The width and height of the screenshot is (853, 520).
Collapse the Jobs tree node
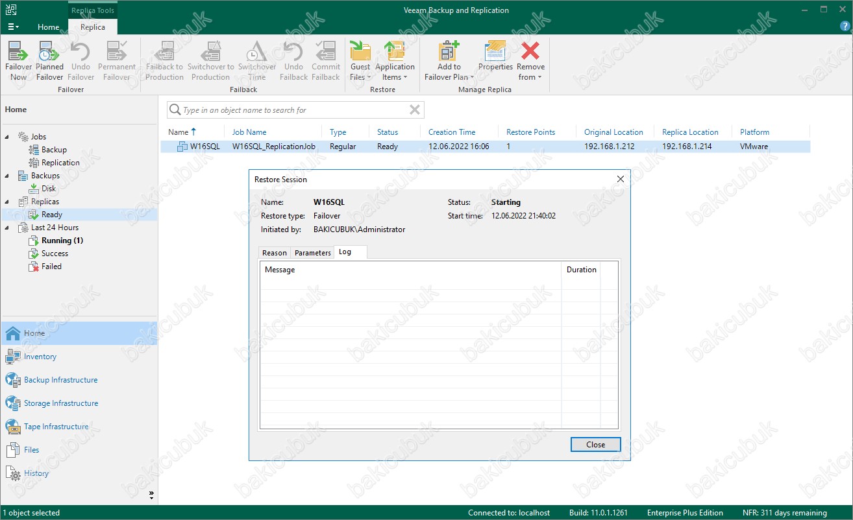point(8,137)
